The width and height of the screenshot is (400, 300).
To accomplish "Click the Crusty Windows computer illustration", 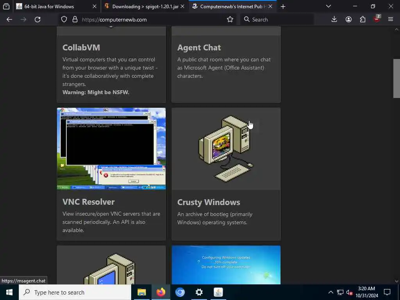I will (226, 149).
